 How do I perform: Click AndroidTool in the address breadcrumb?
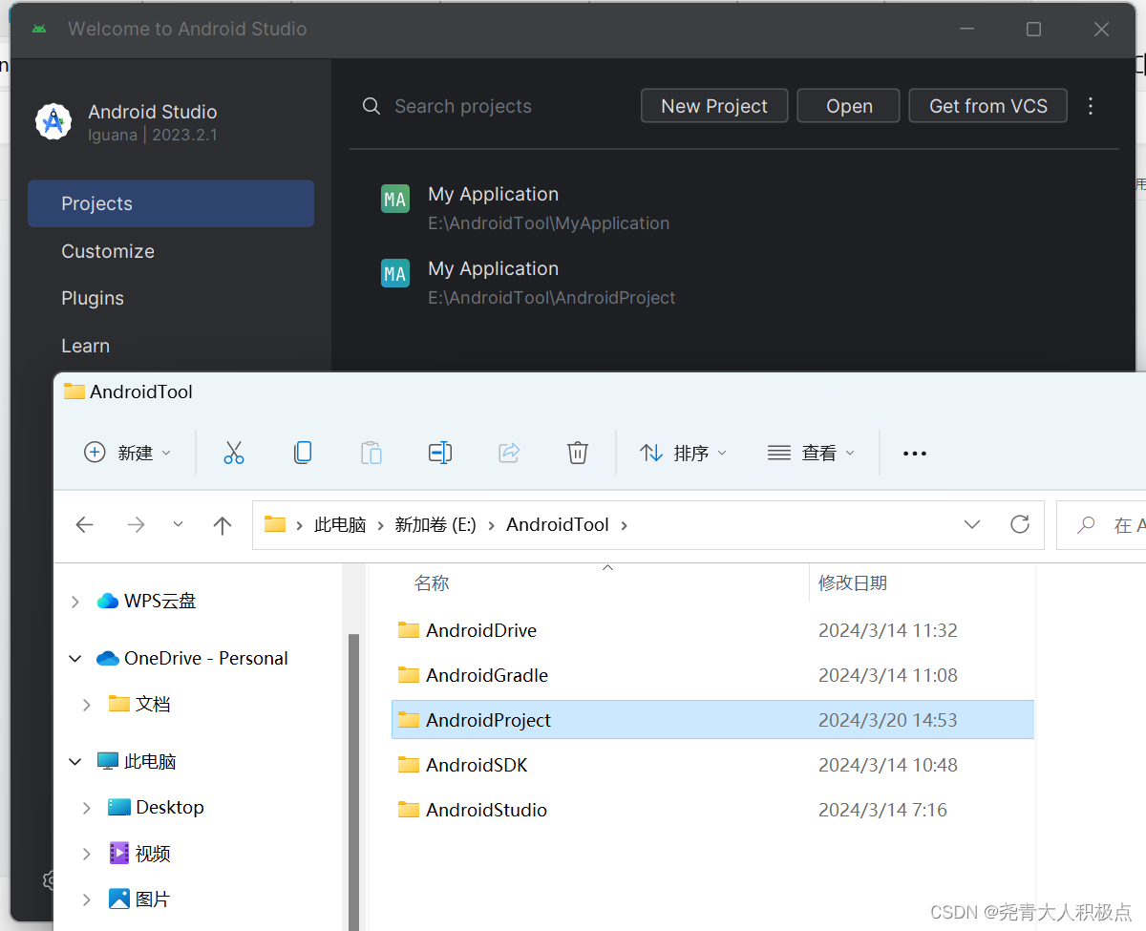coord(558,524)
